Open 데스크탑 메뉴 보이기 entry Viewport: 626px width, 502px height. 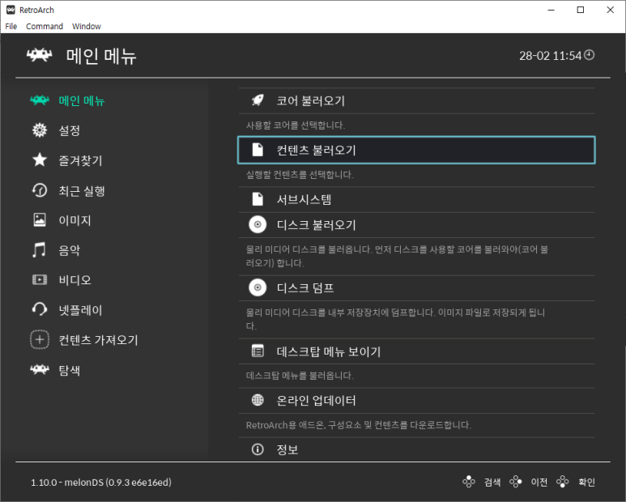416,351
